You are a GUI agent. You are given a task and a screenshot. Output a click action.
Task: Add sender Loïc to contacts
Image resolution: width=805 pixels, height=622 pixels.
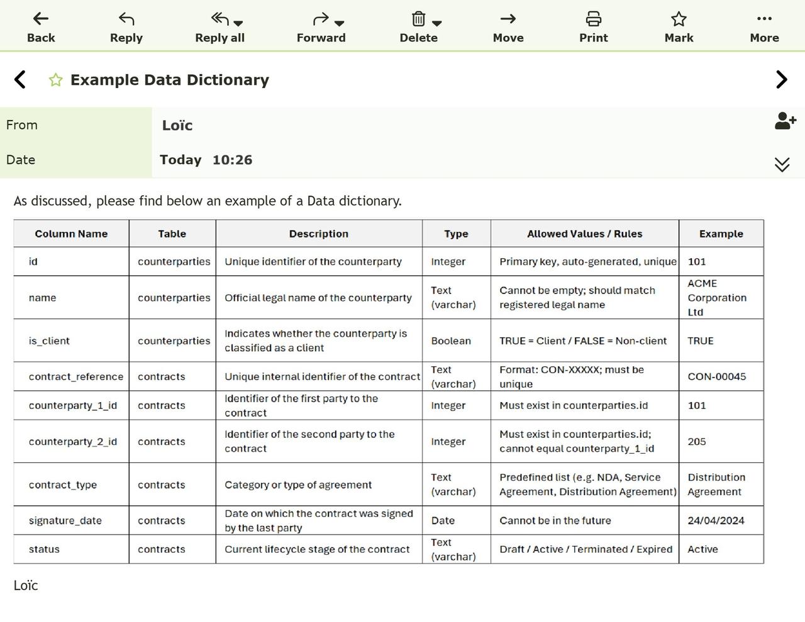click(785, 121)
